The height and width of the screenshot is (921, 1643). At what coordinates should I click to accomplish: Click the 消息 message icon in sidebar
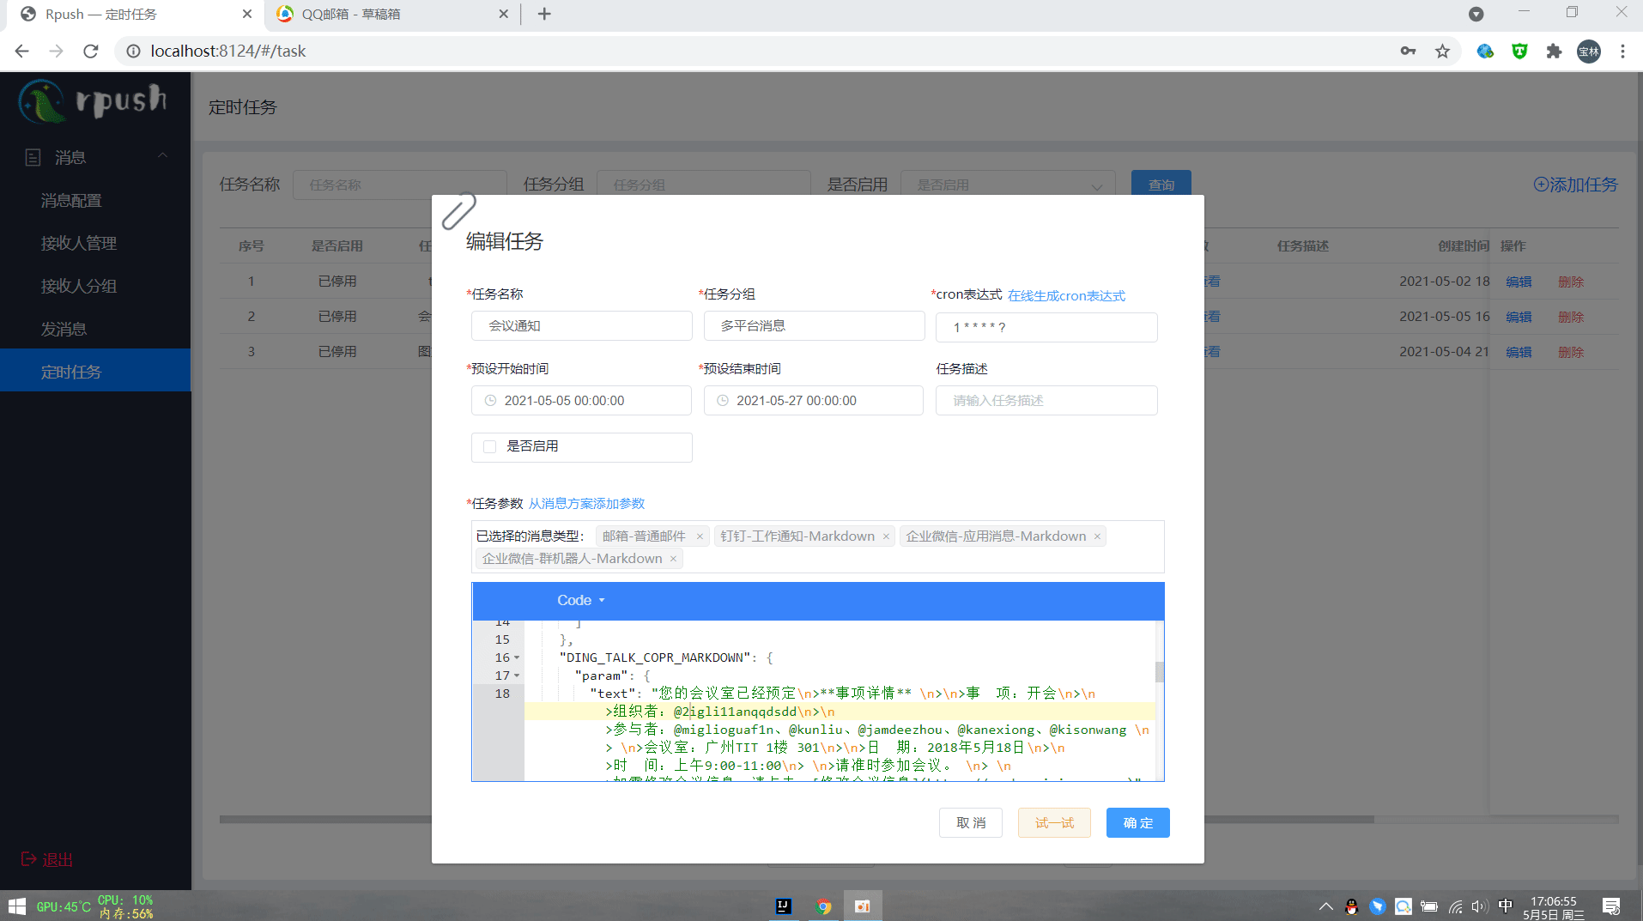coord(33,157)
